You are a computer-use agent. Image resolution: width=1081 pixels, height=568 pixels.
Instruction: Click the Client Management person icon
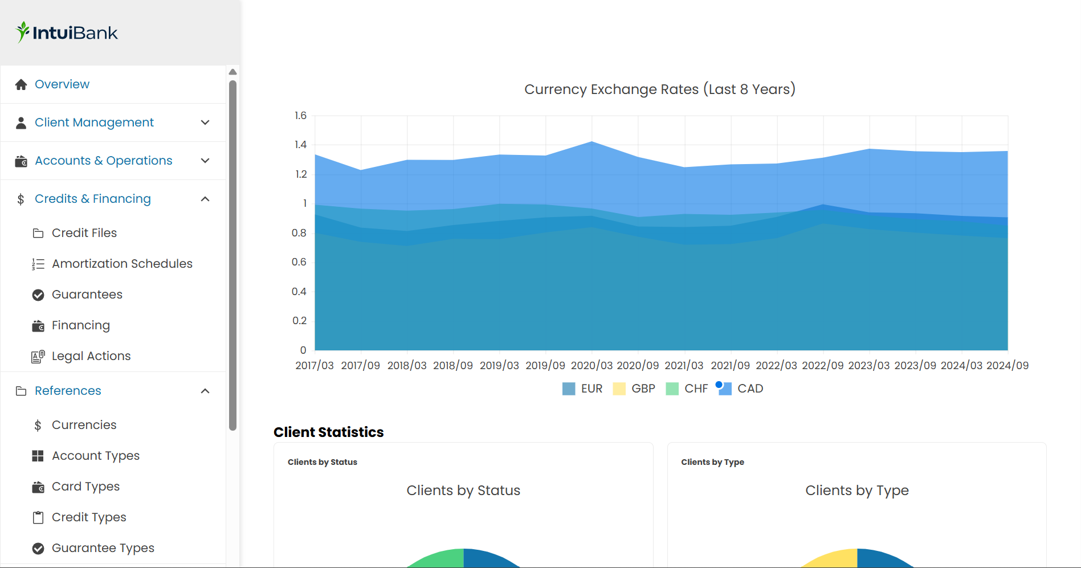pos(21,122)
